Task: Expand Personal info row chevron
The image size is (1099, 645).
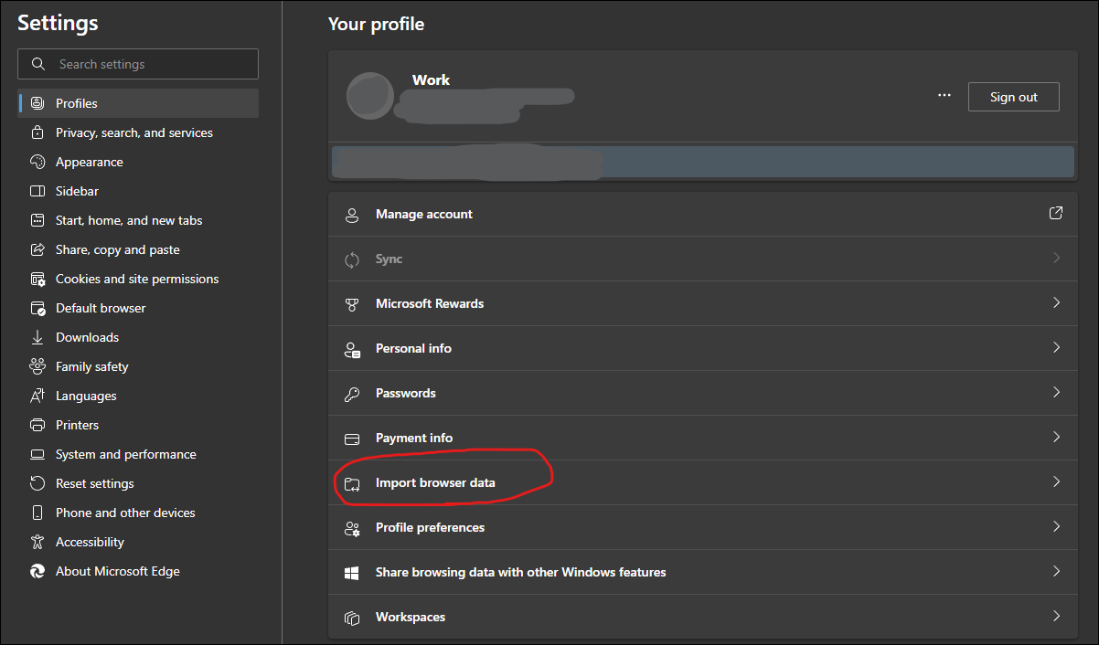Action: point(1056,347)
